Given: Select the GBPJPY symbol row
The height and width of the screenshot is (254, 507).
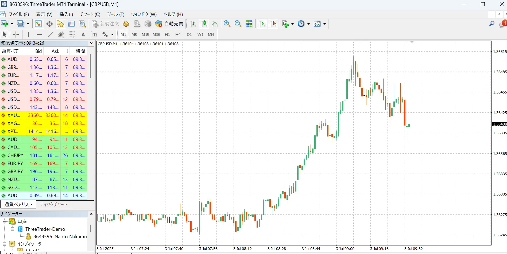Looking at the screenshot, I should (44, 171).
